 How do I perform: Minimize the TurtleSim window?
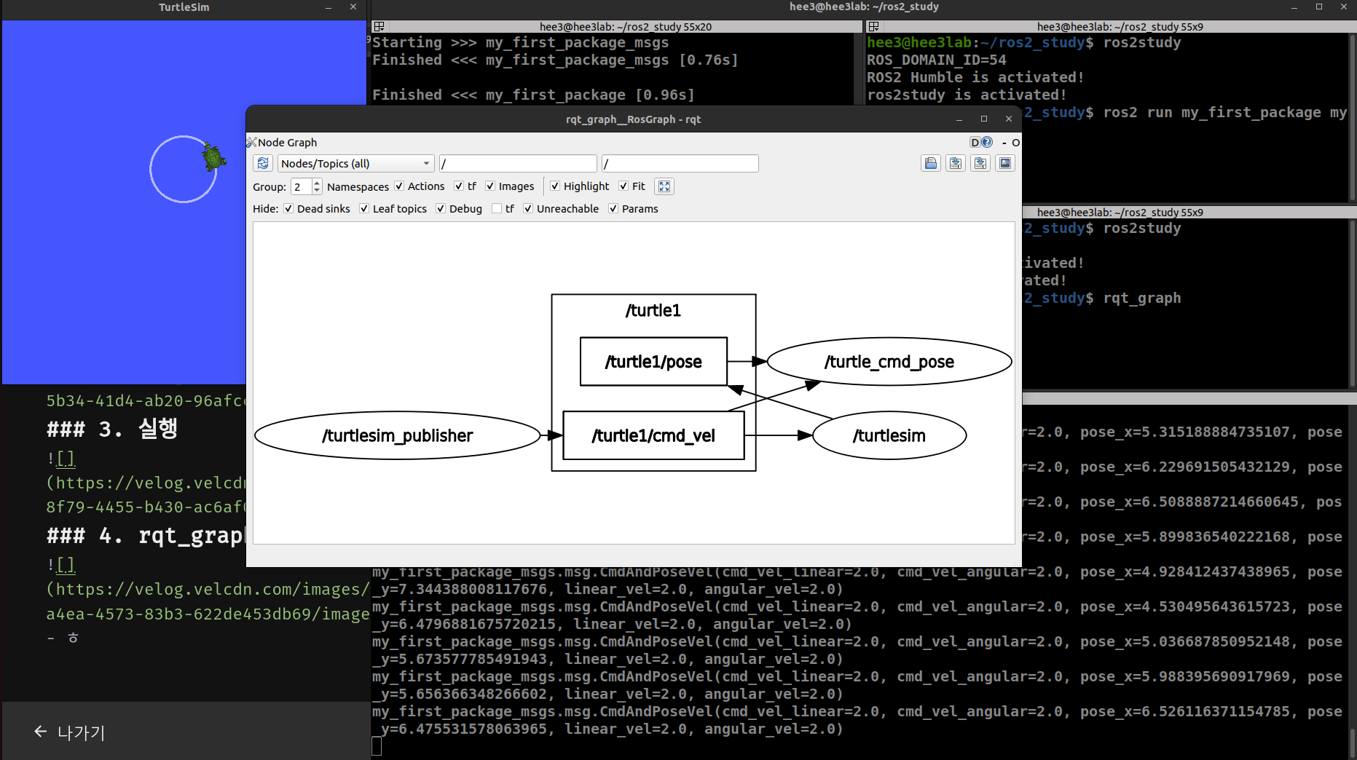329,7
